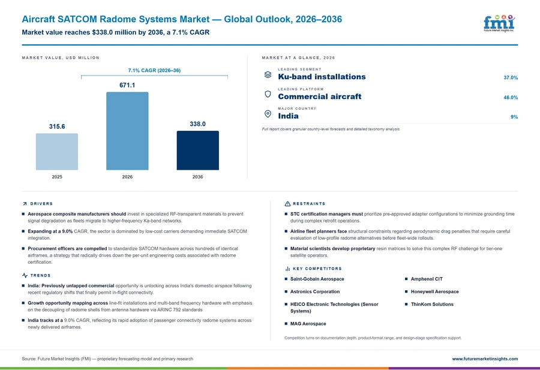
Task: Click the Competition turns on documentation depth note
Action: (373, 338)
